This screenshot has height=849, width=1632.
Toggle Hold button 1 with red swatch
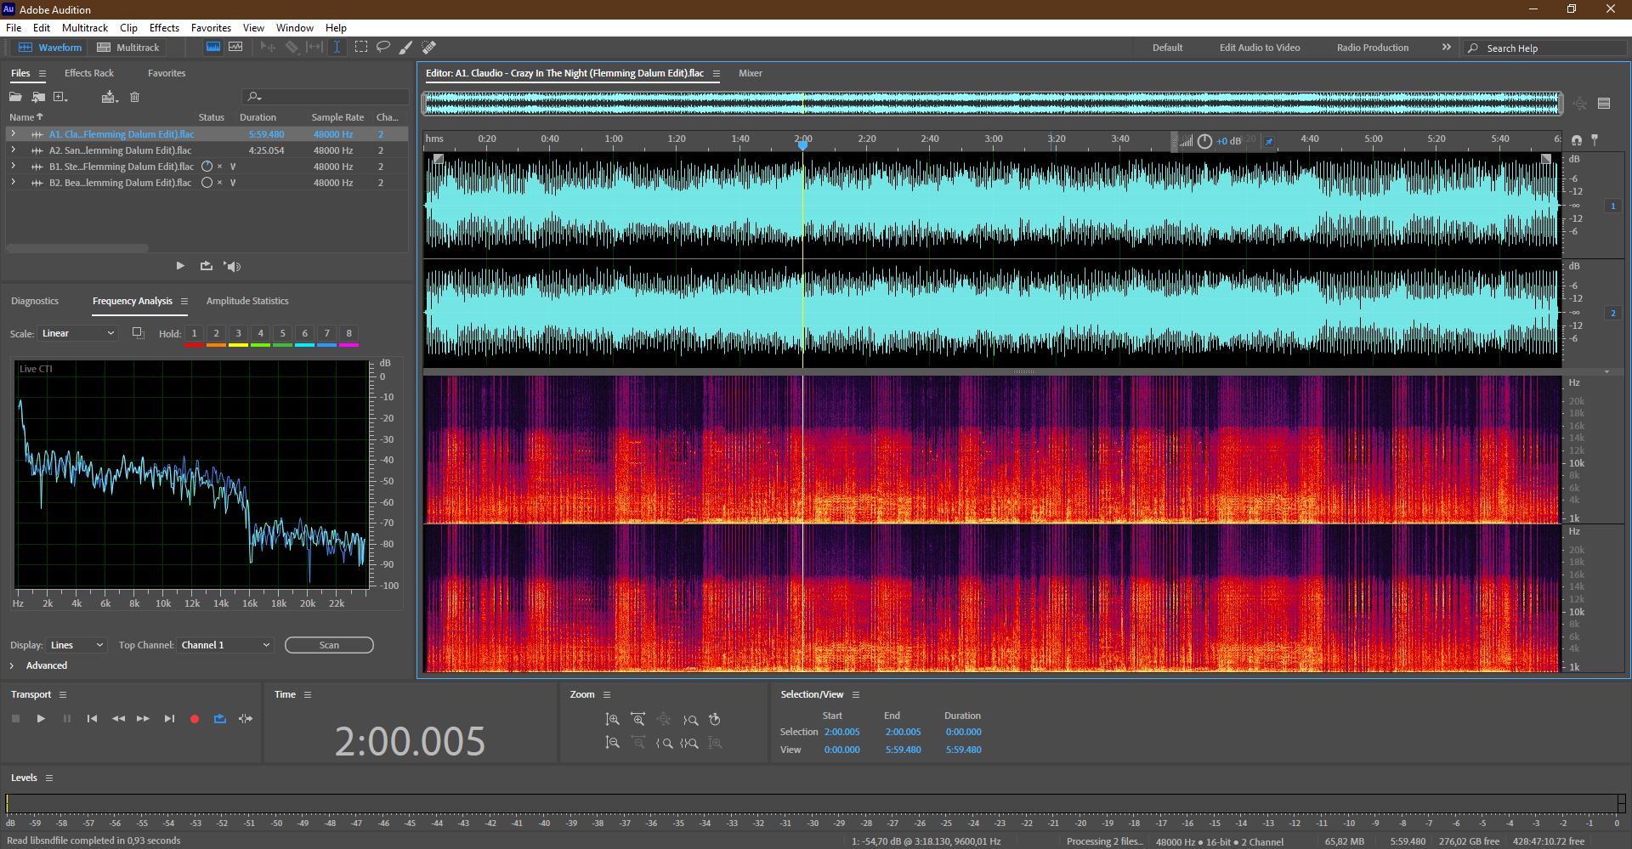click(195, 335)
